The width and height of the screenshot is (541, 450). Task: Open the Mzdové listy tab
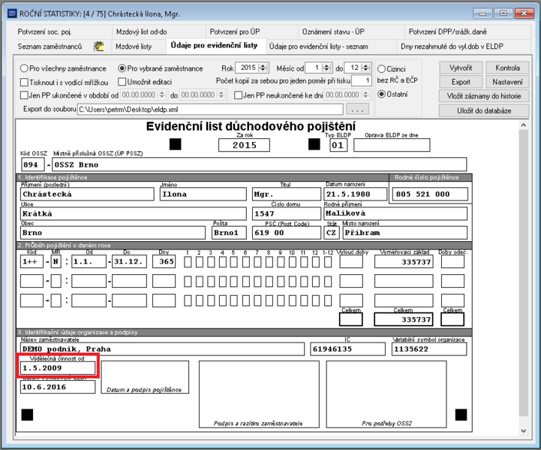tap(134, 47)
